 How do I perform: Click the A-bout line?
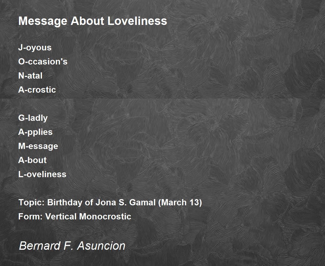tap(32, 160)
